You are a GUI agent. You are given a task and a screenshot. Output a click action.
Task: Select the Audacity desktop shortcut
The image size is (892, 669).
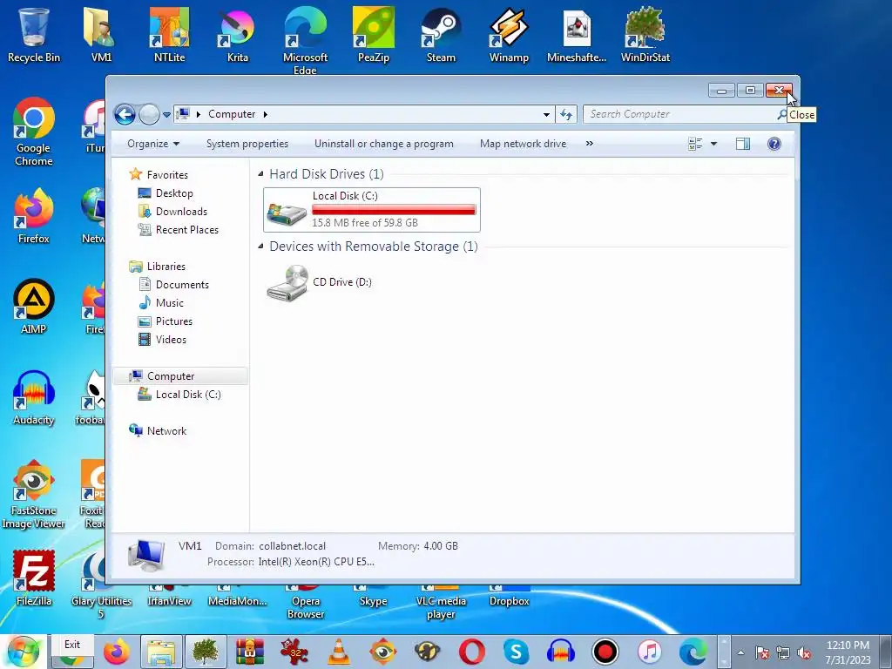click(34, 397)
